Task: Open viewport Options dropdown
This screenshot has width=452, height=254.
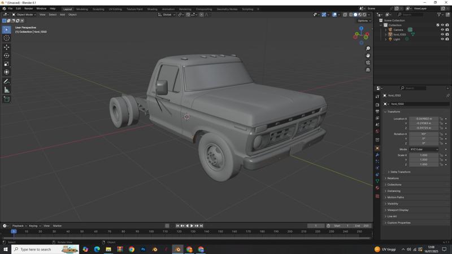Action: pos(364,21)
